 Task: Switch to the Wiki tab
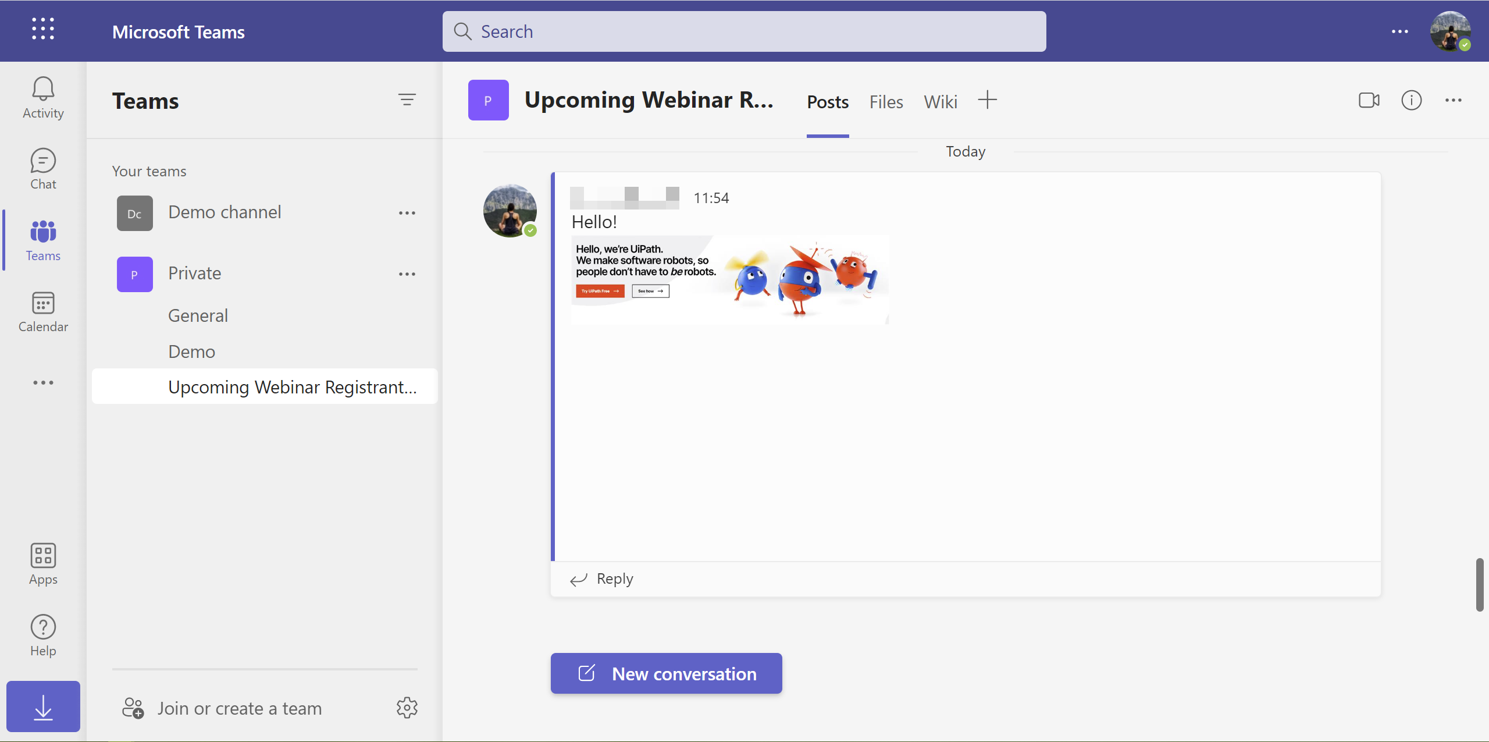(941, 102)
